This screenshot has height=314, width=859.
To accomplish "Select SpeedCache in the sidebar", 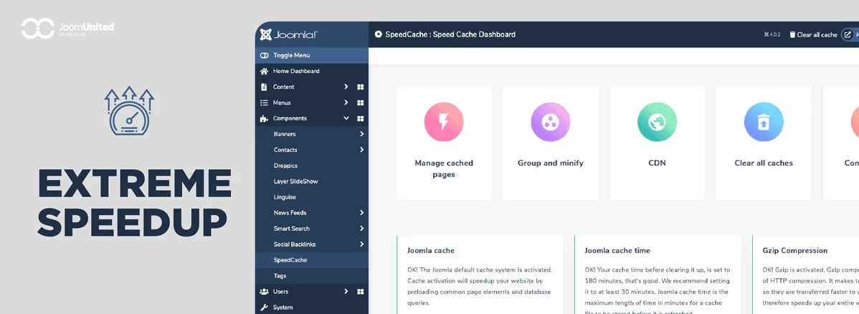I will tap(312, 260).
